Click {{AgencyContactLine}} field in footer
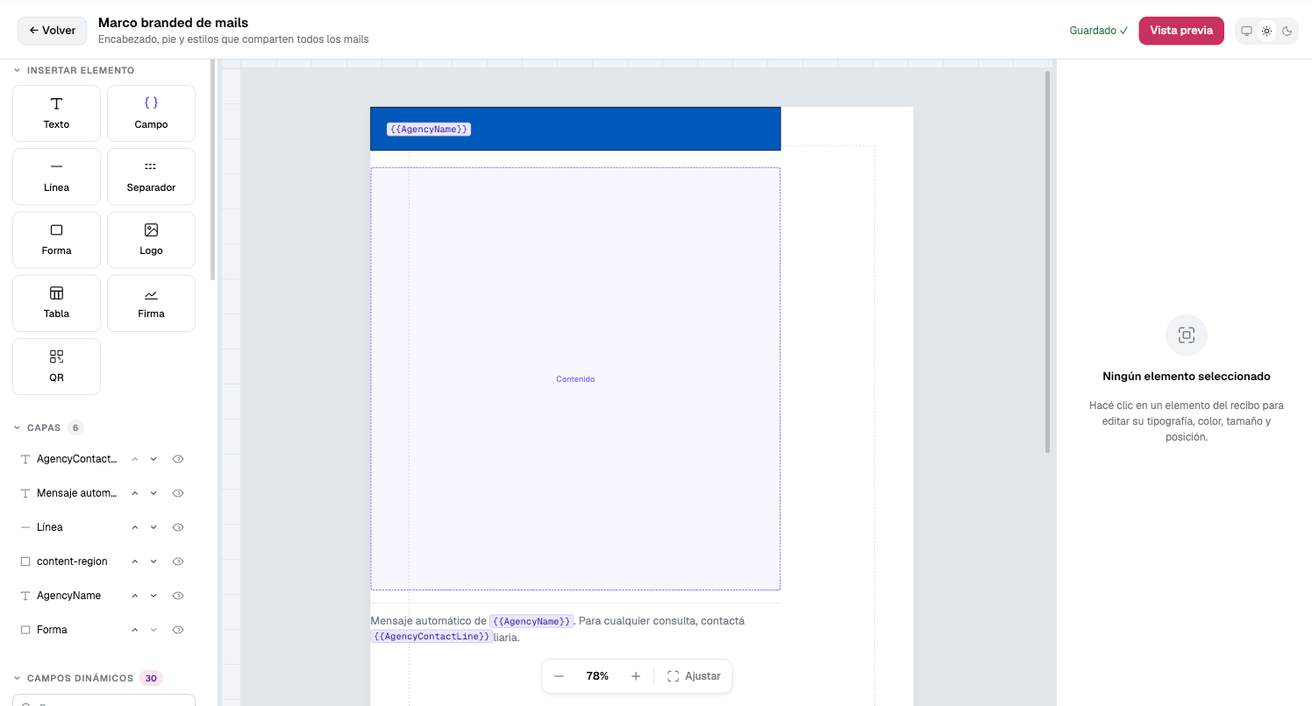 click(431, 637)
